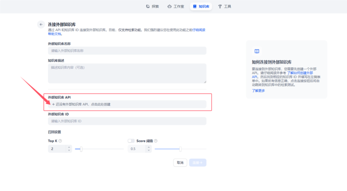Increase Score threshold with the up stepper arrow
347x191 pixels.
coord(149,147)
